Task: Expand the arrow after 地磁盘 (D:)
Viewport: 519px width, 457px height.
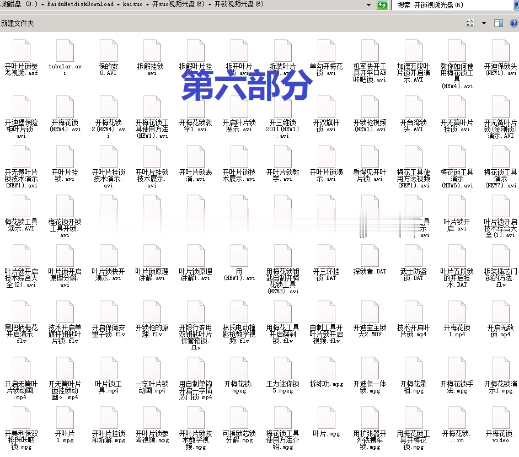Action: click(42, 4)
